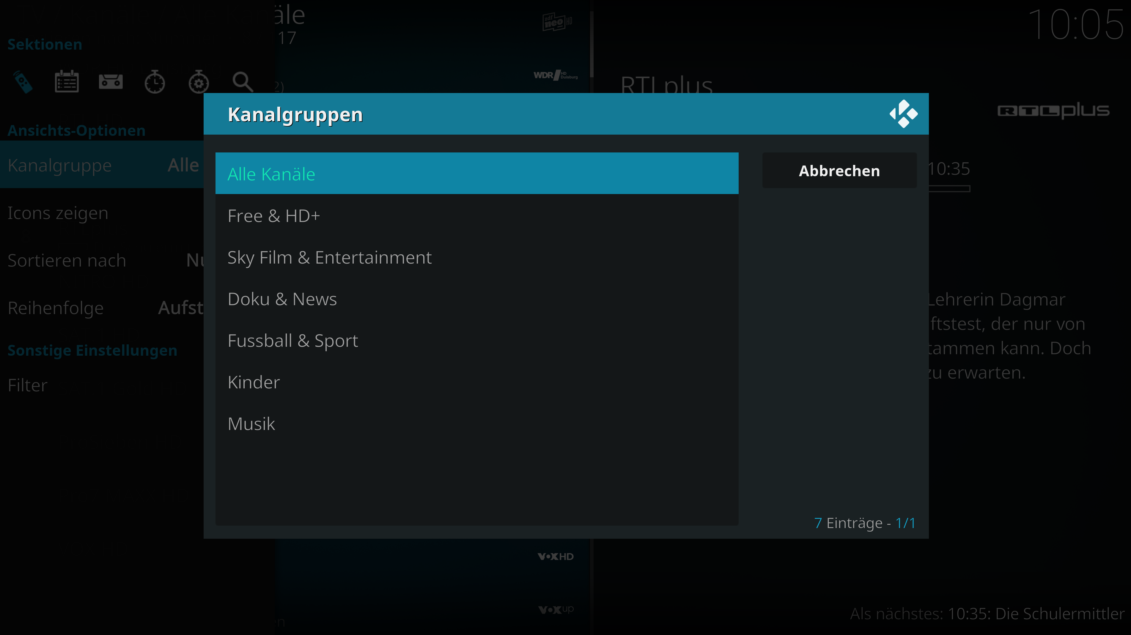Select the Free & HD+ group

click(477, 215)
